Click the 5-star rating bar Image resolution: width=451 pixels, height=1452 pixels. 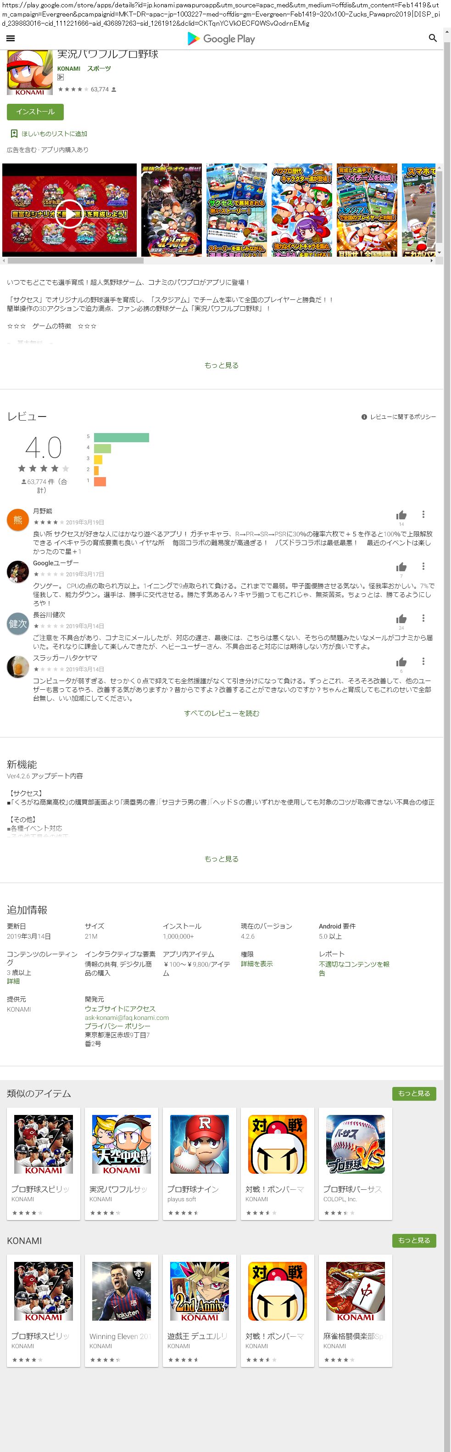122,438
